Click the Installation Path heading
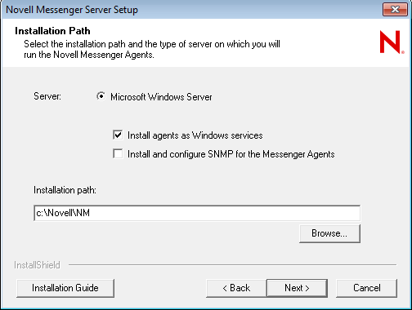Viewport: 412px width, 310px height. 52,31
